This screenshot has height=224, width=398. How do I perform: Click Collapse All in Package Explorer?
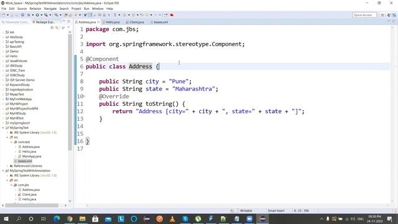[x=52, y=27]
